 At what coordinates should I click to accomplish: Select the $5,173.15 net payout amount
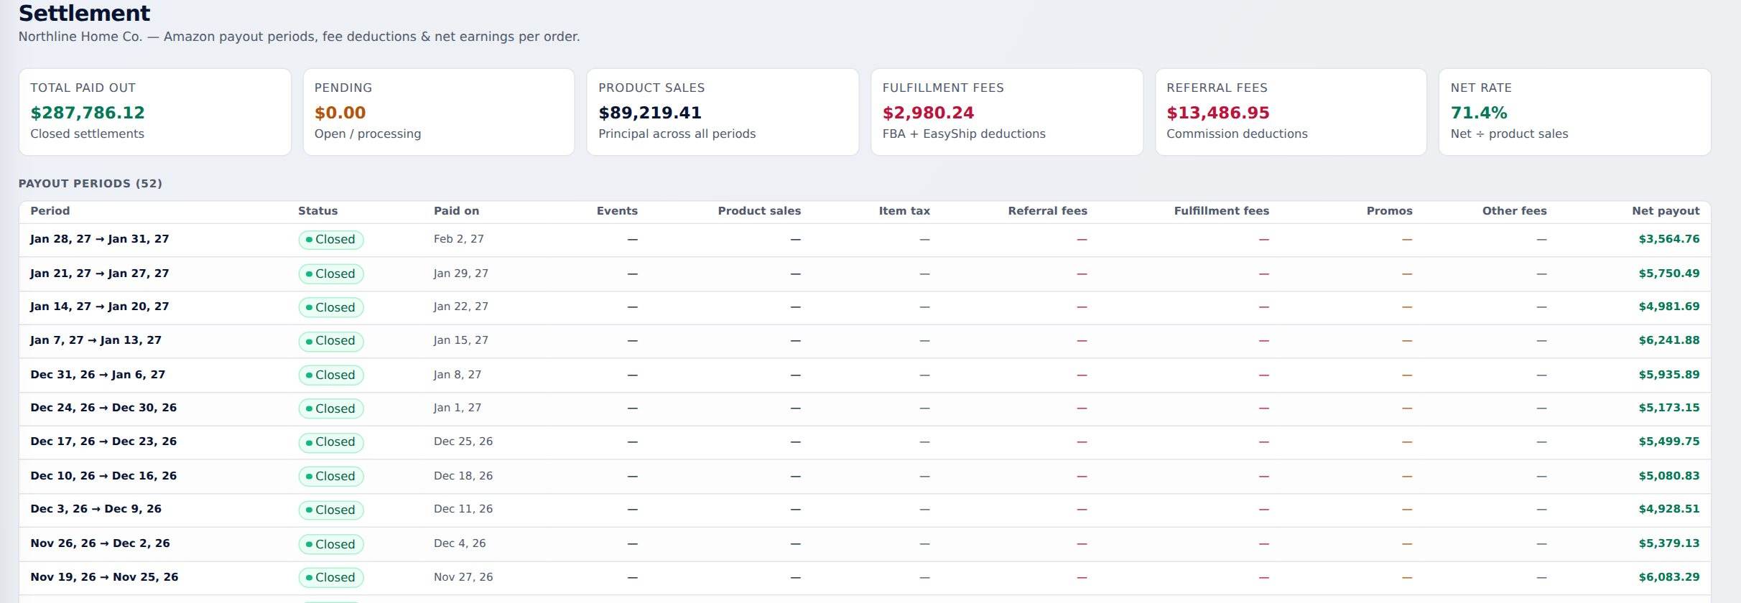coord(1669,408)
